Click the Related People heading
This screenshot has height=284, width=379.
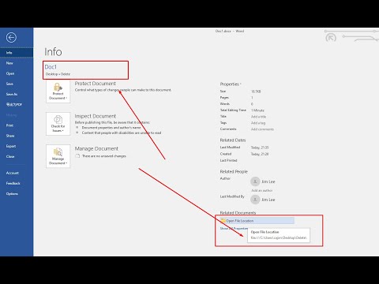(x=234, y=171)
